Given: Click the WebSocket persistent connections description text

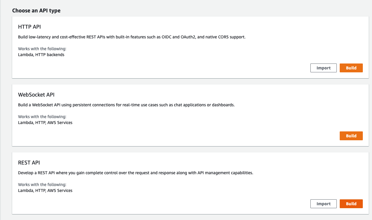Looking at the screenshot, I should (126, 105).
